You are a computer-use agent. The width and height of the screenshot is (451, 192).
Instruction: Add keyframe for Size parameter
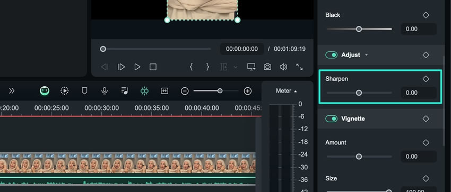tap(426, 179)
